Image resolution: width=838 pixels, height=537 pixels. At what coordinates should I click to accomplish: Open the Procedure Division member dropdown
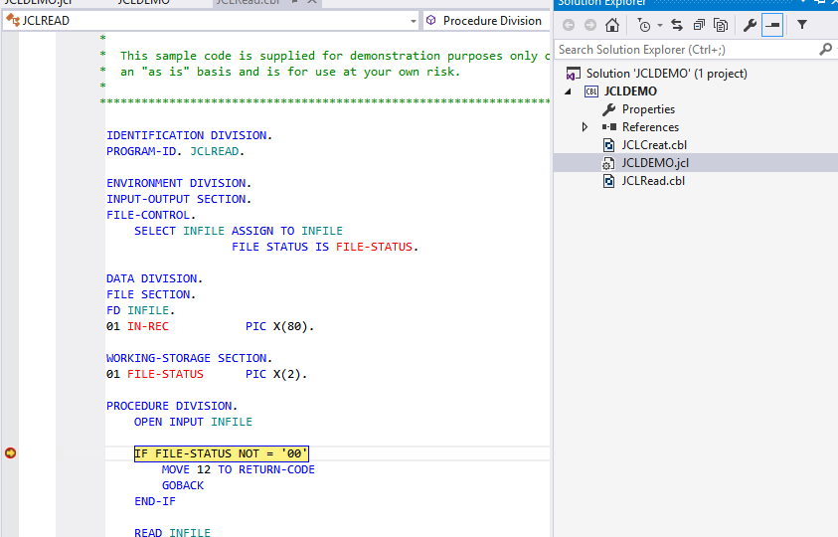coord(487,20)
